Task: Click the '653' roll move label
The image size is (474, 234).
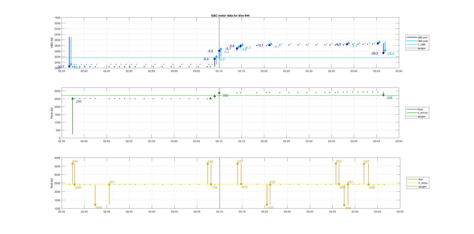Action: point(339,161)
